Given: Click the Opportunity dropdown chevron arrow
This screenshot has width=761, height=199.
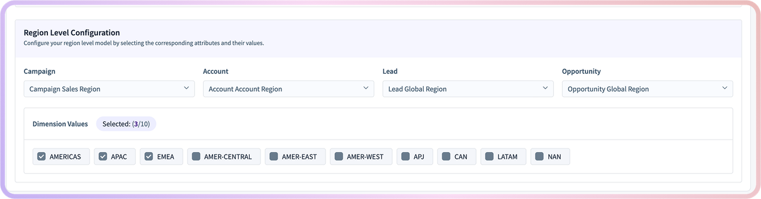Looking at the screenshot, I should [725, 88].
